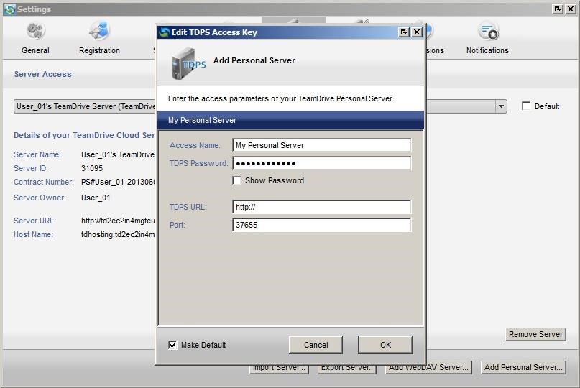Click the Import Server... button
The width and height of the screenshot is (580, 388).
click(x=279, y=368)
